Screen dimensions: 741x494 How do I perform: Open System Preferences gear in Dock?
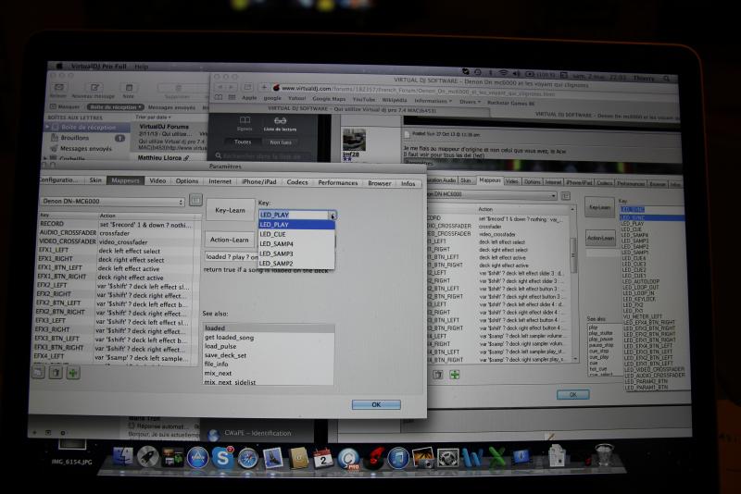[x=447, y=458]
